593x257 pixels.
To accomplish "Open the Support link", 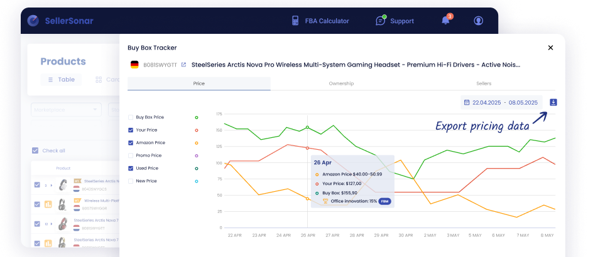I will pyautogui.click(x=401, y=21).
